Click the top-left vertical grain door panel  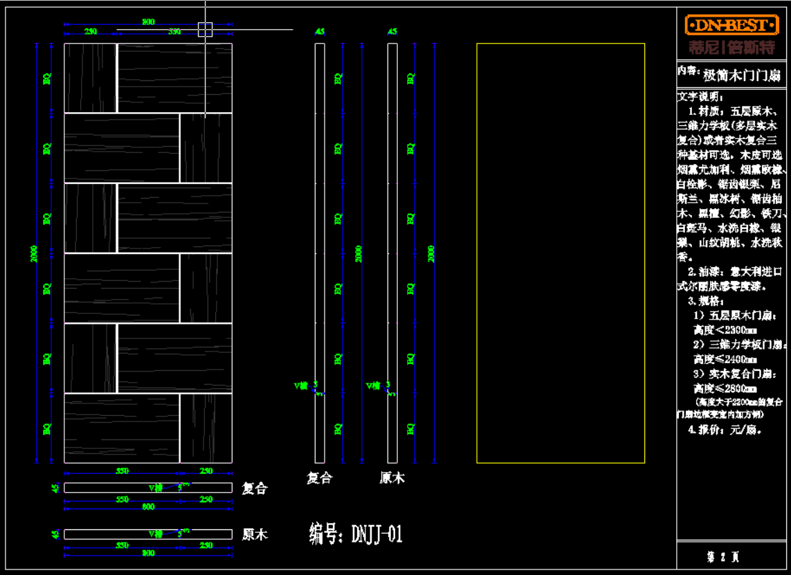pos(90,77)
